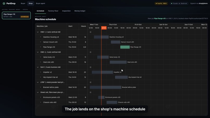This screenshot has height=118, width=210.
Task: Click the Bracket lattice plate Gantt bar
Action: tap(106, 87)
